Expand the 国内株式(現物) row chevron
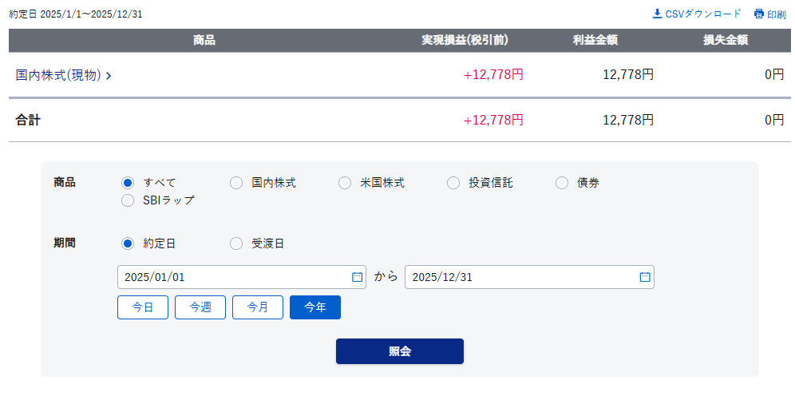795x396 pixels. [x=109, y=76]
